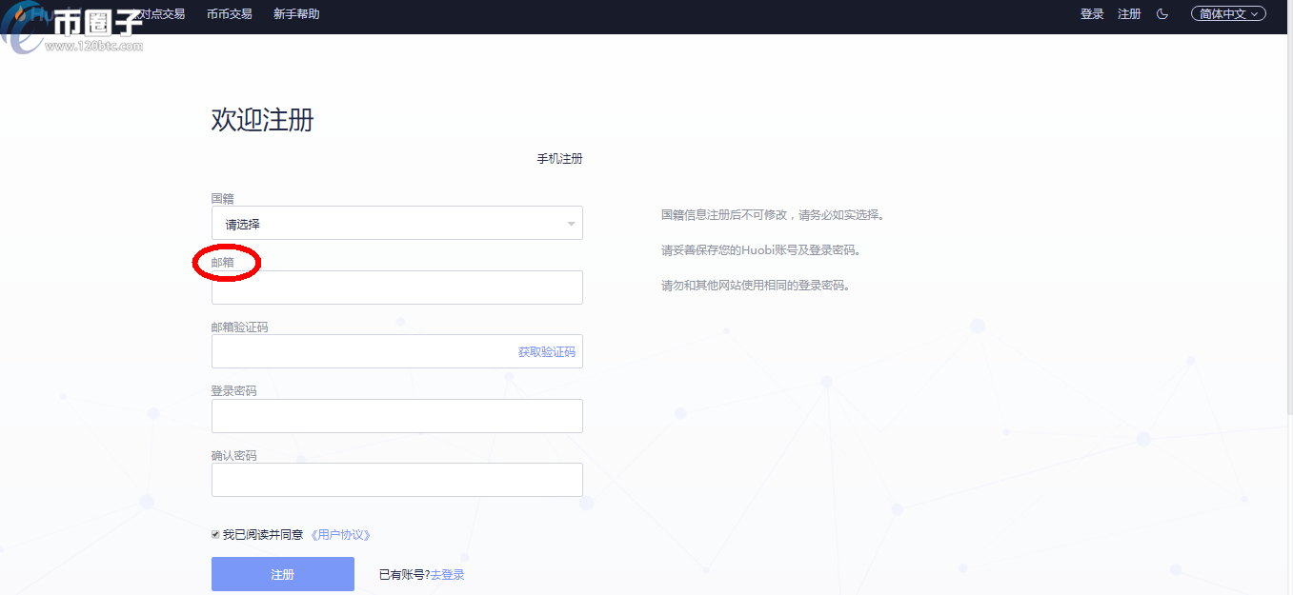
Task: Focus the 确认密码 input field
Action: 396,480
